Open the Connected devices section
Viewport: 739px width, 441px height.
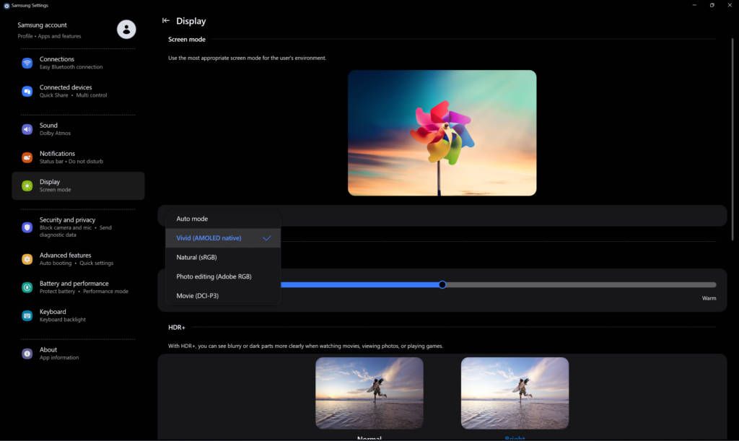(x=78, y=91)
